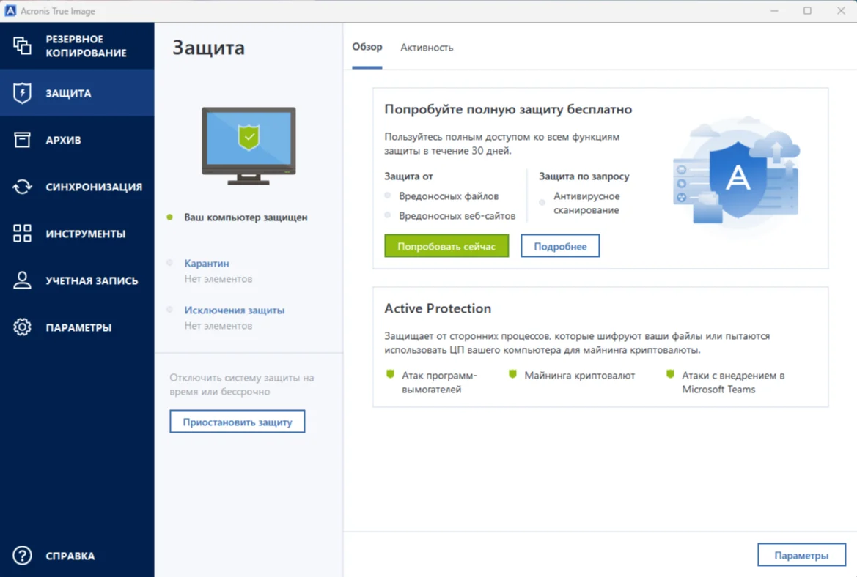Viewport: 857px width, 577px height.
Task: Click the Атак программ-вымогателей text
Action: click(x=439, y=382)
